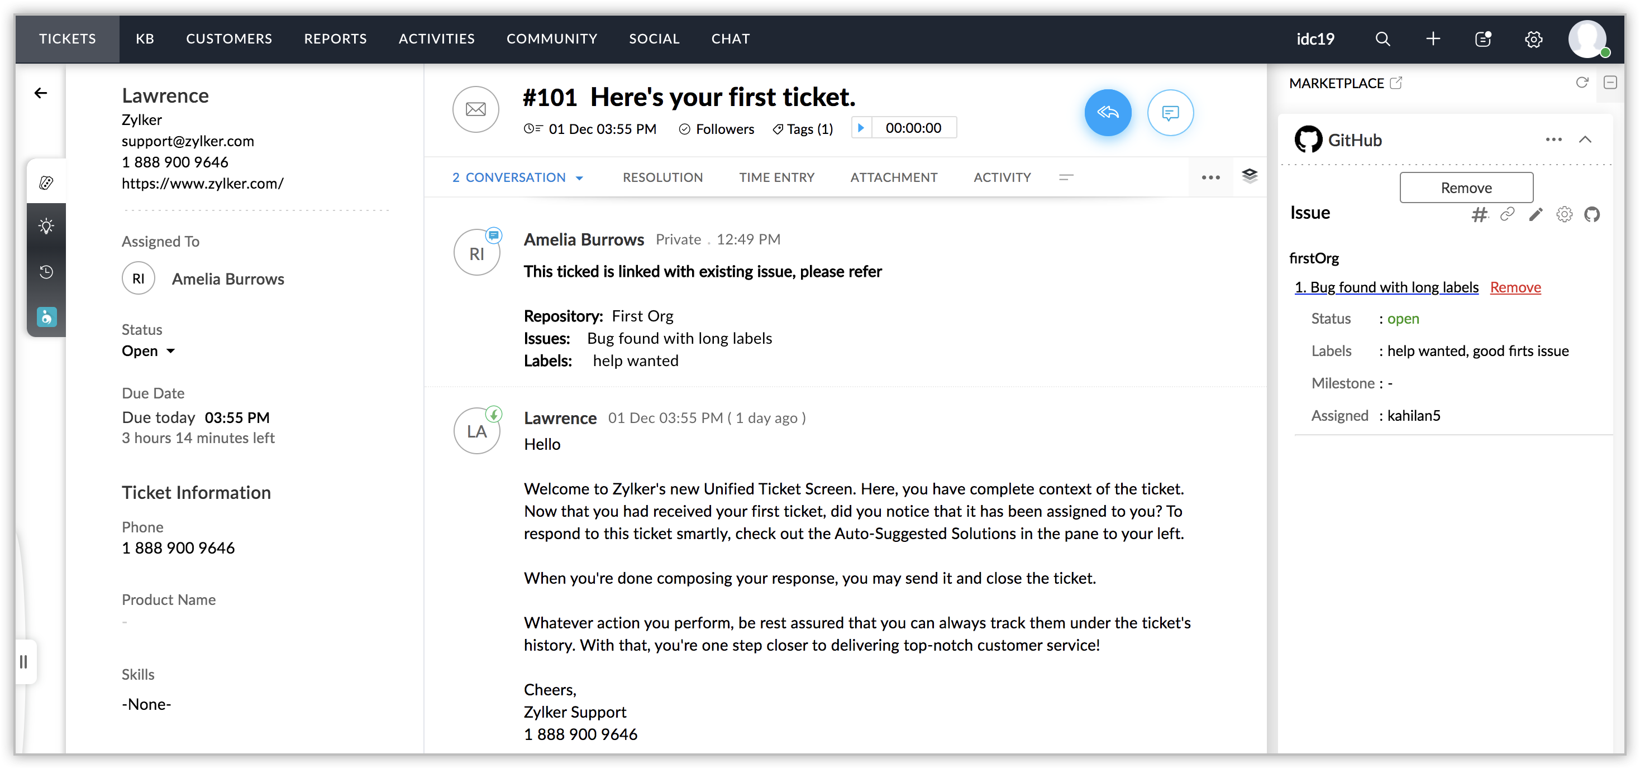This screenshot has width=1640, height=769.
Task: Toggle the Followers option on ticket
Action: coord(716,129)
